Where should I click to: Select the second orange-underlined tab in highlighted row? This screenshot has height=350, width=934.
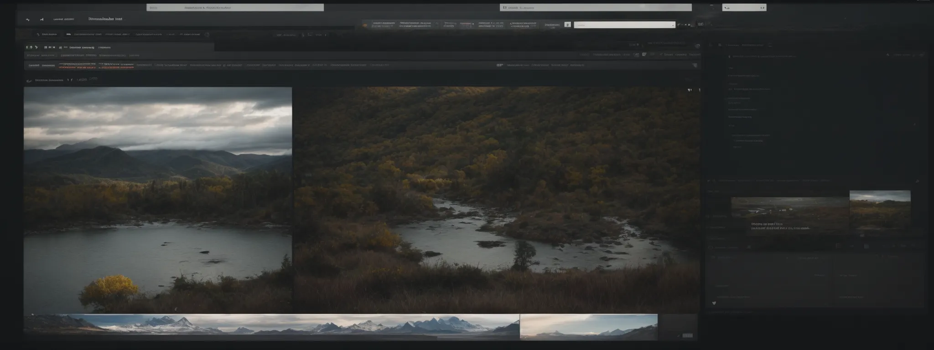click(115, 65)
